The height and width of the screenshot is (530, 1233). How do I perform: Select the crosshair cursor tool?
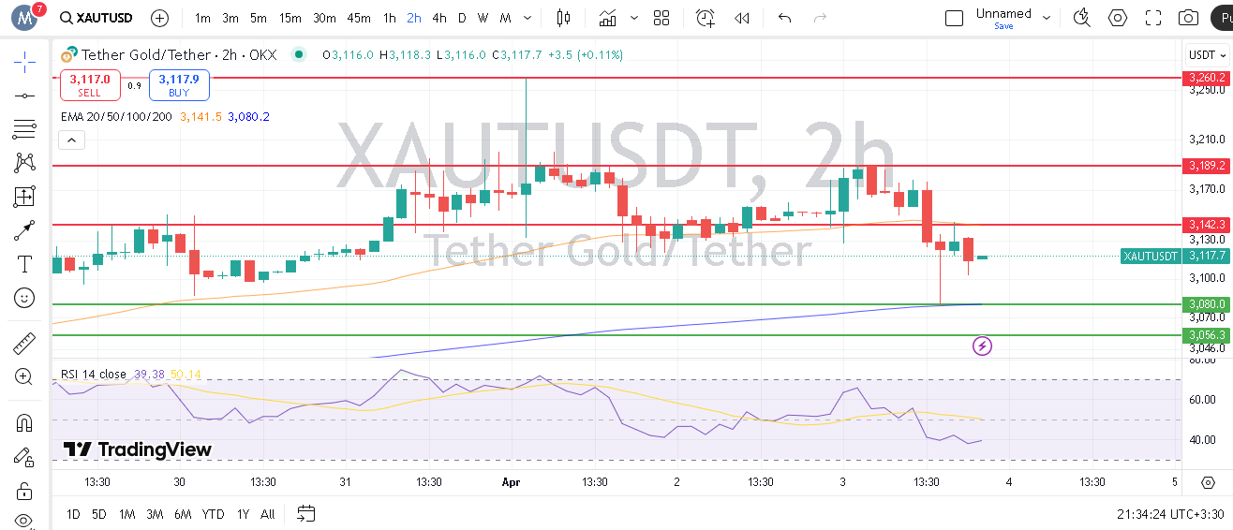tap(24, 62)
